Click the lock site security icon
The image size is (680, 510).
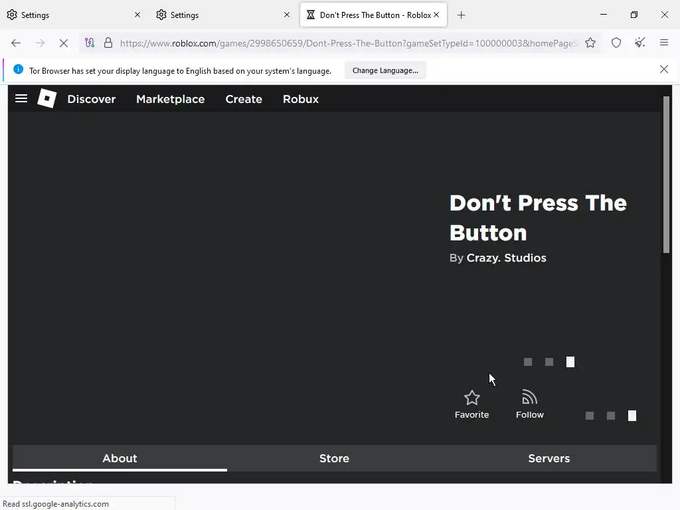pyautogui.click(x=108, y=43)
